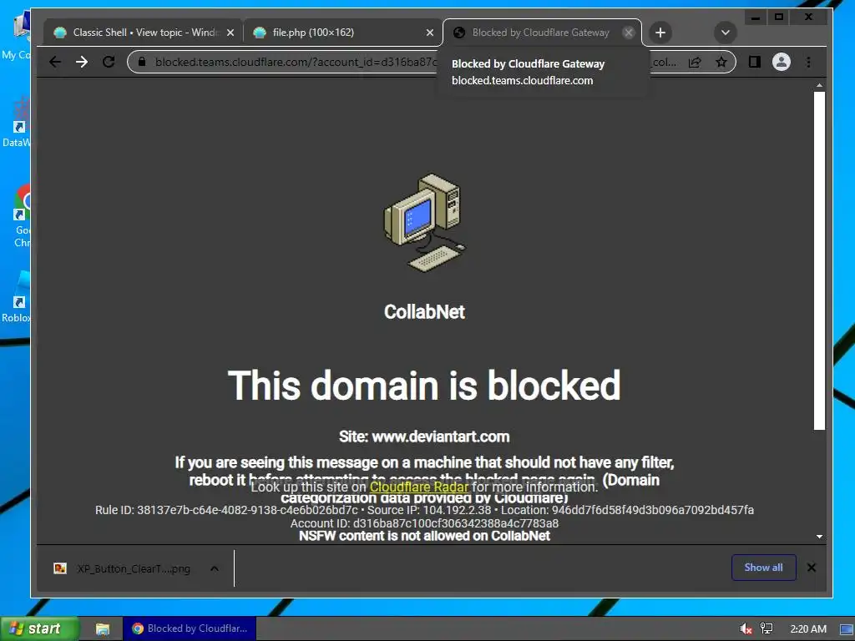Open the Windows start menu
855x641 pixels.
(x=39, y=628)
